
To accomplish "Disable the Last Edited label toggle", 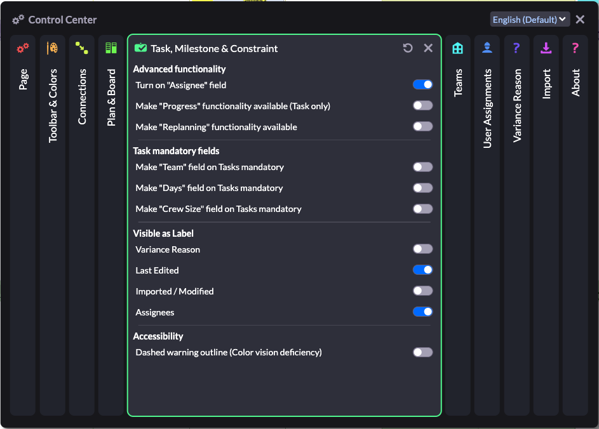I will [422, 269].
